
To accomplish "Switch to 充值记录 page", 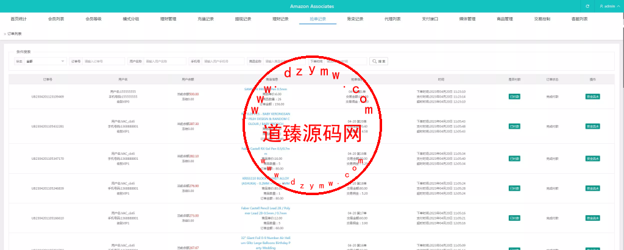I will (x=205, y=19).
